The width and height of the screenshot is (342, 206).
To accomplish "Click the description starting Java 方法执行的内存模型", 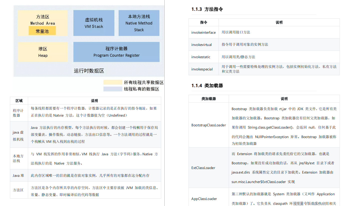I will 94,134.
